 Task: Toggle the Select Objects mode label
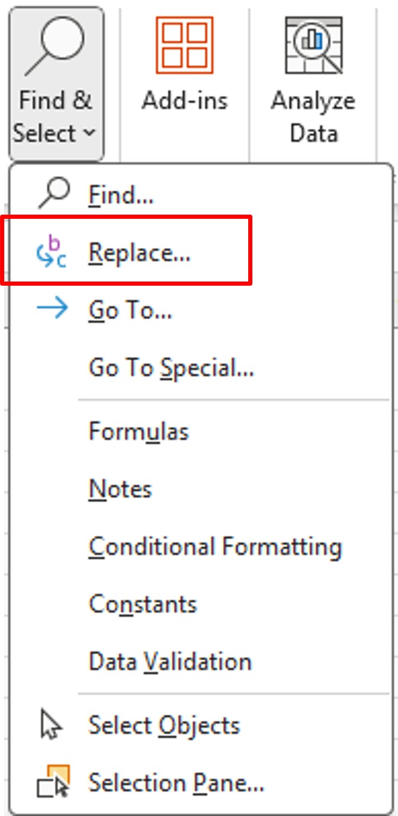point(164,726)
